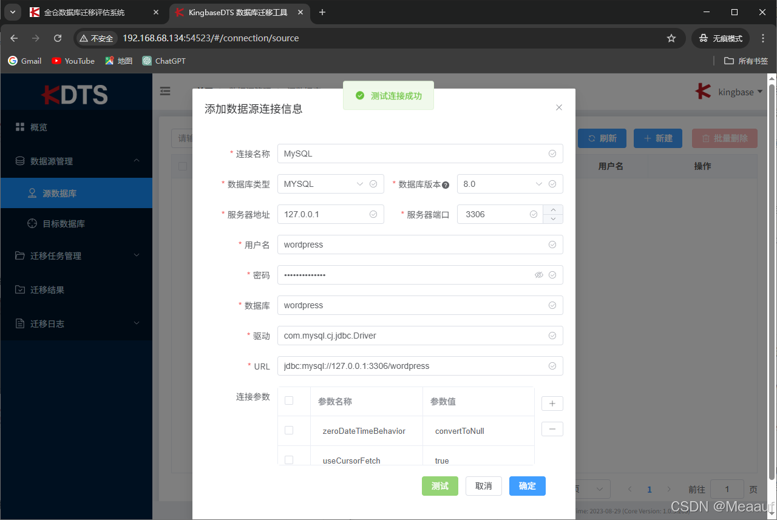Click 驱动 driver class field
777x520 pixels.
tap(420, 336)
